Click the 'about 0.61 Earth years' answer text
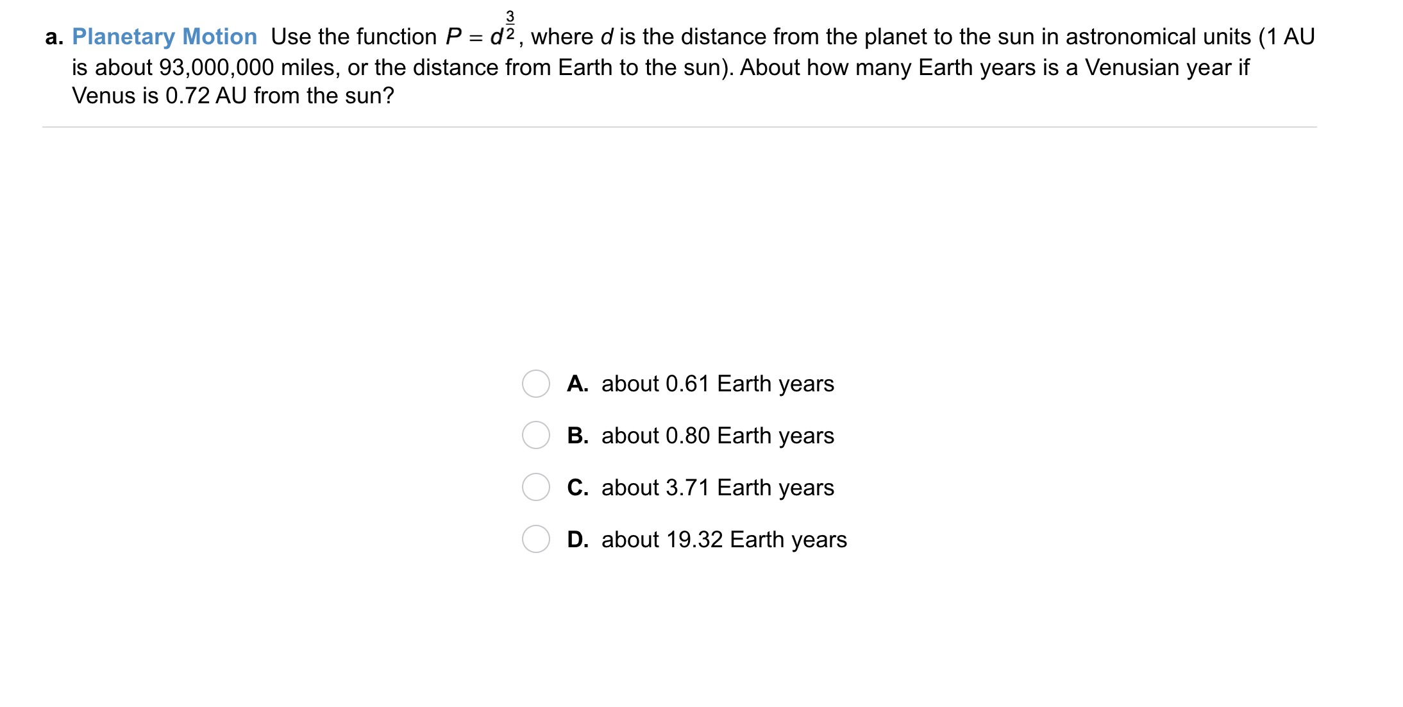Screen dimensions: 1403x707 (x=718, y=384)
